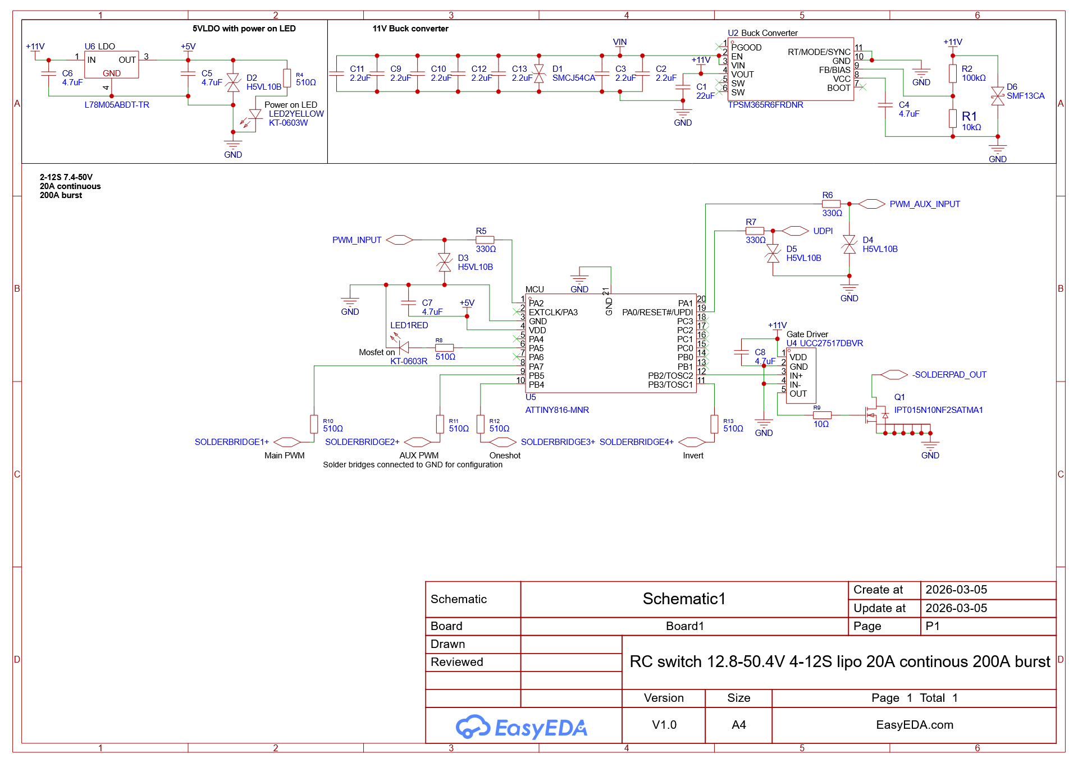Select the C8 4.7uF capacitor symbol
The height and width of the screenshot is (763, 1078).
741,352
